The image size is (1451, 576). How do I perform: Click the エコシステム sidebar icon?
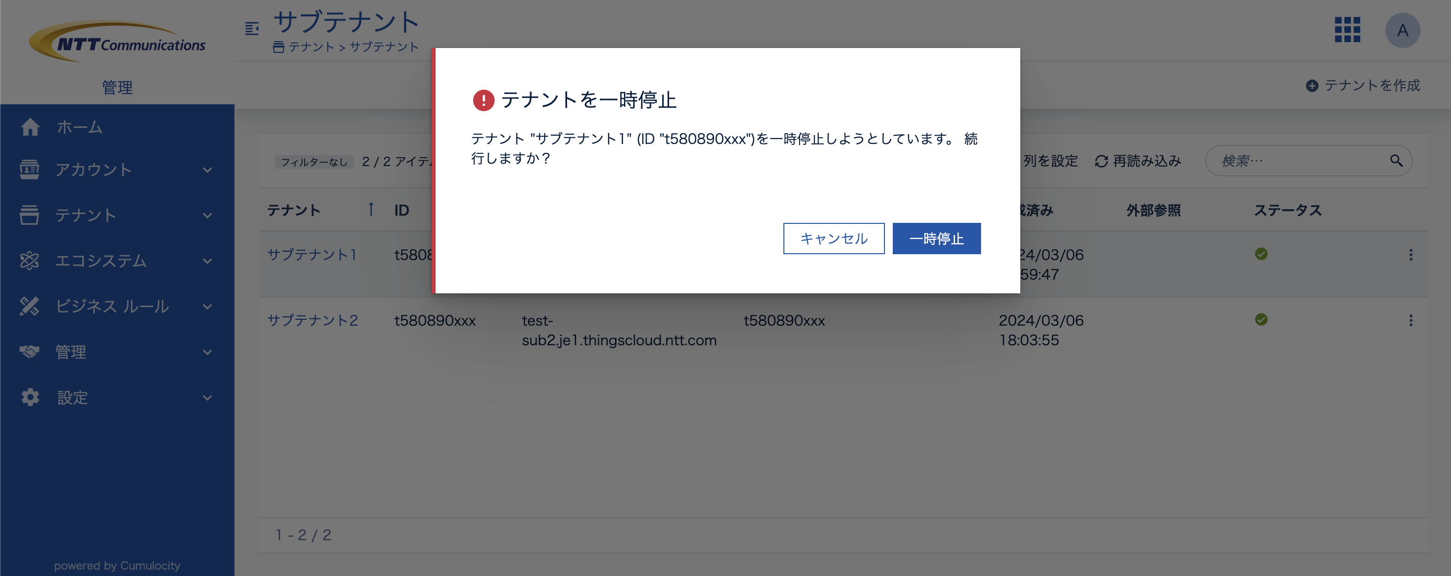coord(29,261)
